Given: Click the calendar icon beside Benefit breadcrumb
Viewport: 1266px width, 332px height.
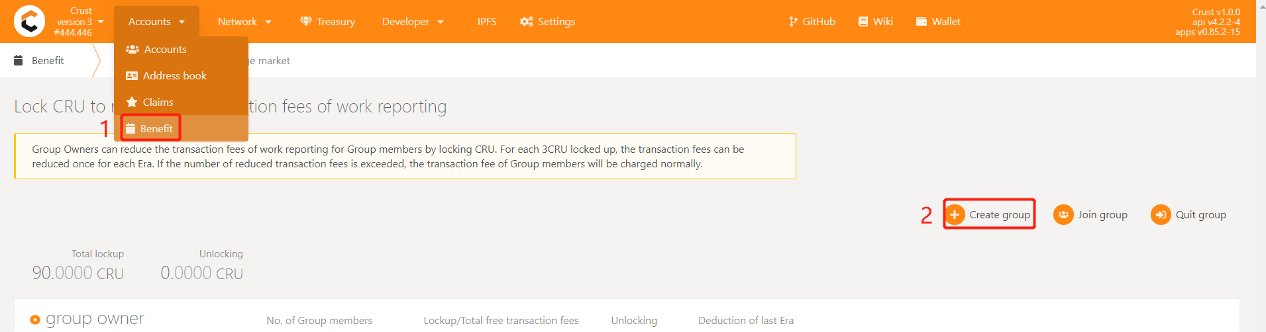Looking at the screenshot, I should (x=19, y=60).
